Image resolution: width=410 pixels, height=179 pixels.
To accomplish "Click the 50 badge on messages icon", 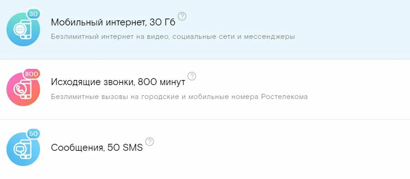I will click(33, 134).
